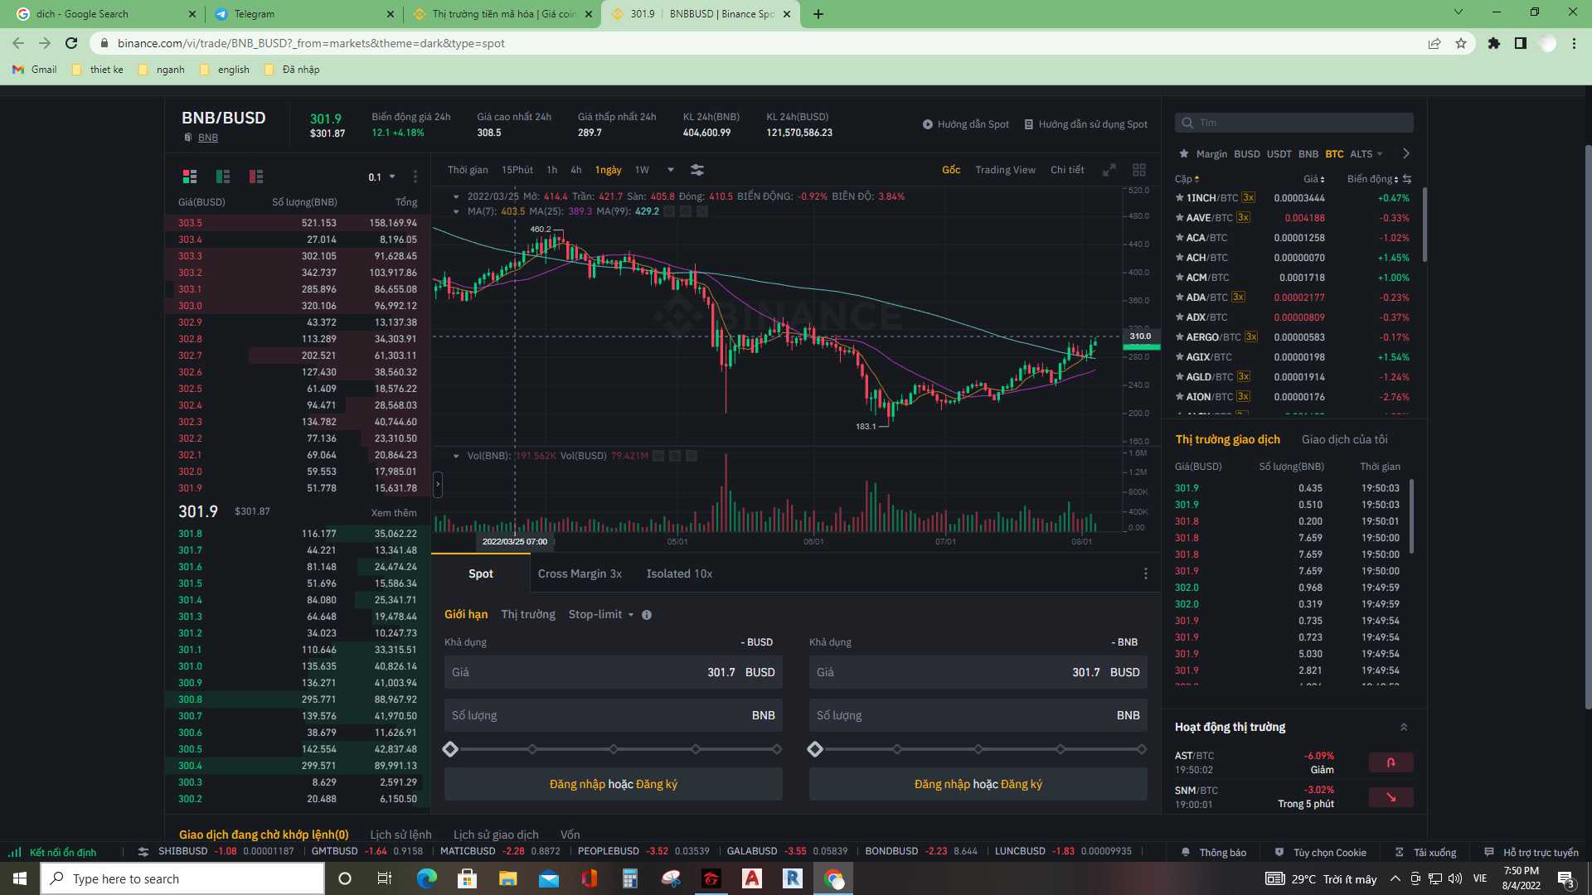Open Chrome tab search dropdown
The width and height of the screenshot is (1592, 895).
pyautogui.click(x=1459, y=12)
